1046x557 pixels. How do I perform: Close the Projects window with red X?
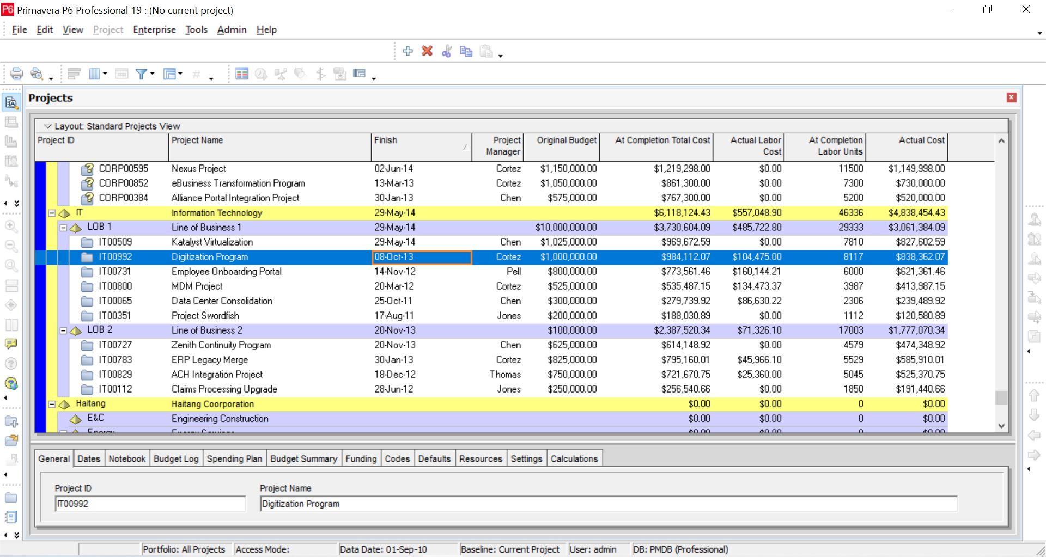(1012, 97)
